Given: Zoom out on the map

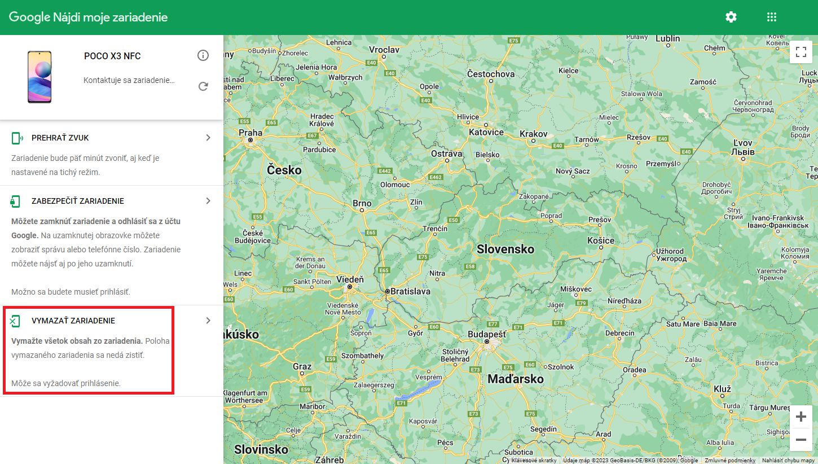Looking at the screenshot, I should [801, 440].
